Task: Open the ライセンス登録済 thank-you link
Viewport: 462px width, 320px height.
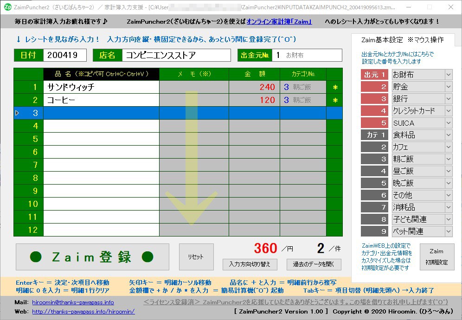Action: [295, 302]
